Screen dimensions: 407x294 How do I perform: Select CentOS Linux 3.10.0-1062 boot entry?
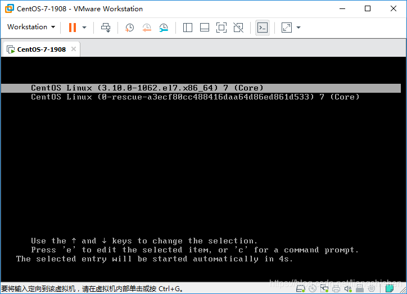201,88
